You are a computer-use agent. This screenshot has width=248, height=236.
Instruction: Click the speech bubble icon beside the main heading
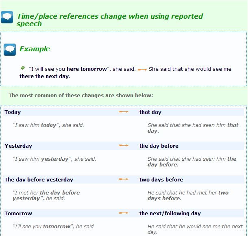coord(7,17)
